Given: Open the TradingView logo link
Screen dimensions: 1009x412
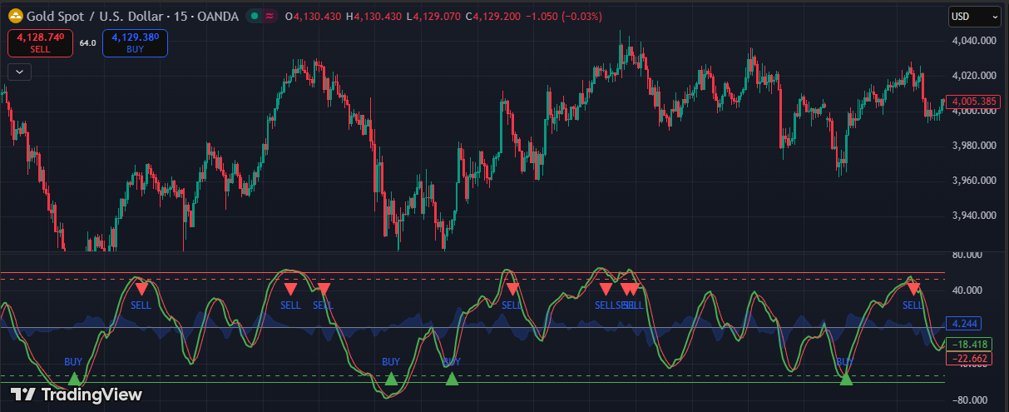Looking at the screenshot, I should 76,395.
